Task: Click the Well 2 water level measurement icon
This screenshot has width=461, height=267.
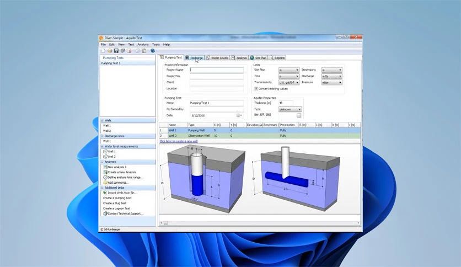Action: coord(105,157)
